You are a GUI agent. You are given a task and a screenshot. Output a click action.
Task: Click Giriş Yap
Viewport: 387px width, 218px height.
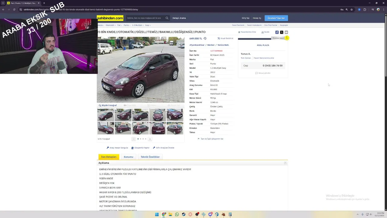[246, 18]
